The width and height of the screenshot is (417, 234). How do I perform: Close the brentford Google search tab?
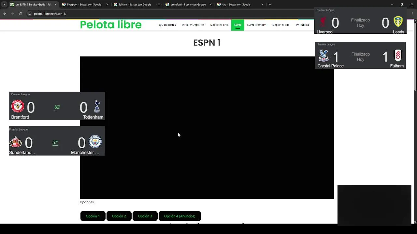pos(211,5)
